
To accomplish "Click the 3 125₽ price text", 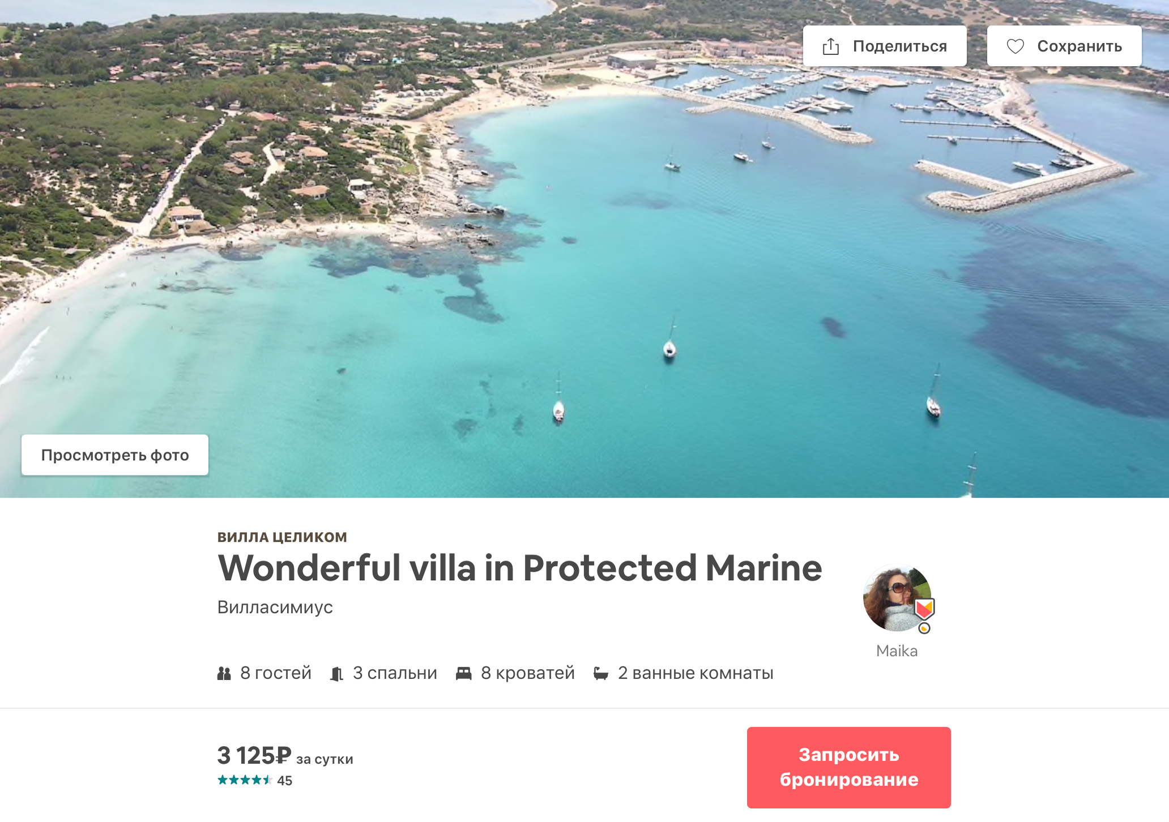I will tap(254, 756).
